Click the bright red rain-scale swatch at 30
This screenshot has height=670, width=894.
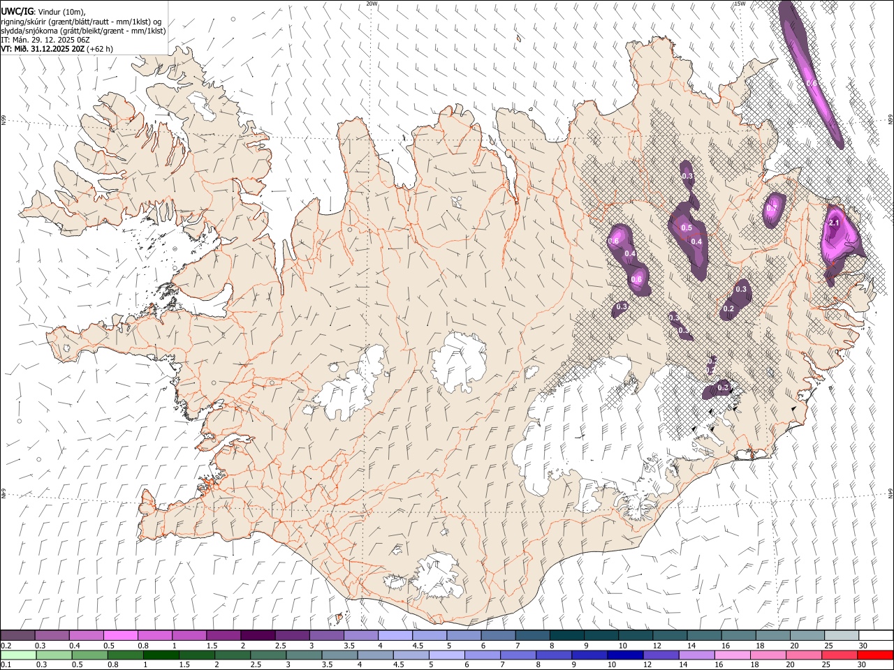[x=874, y=655]
